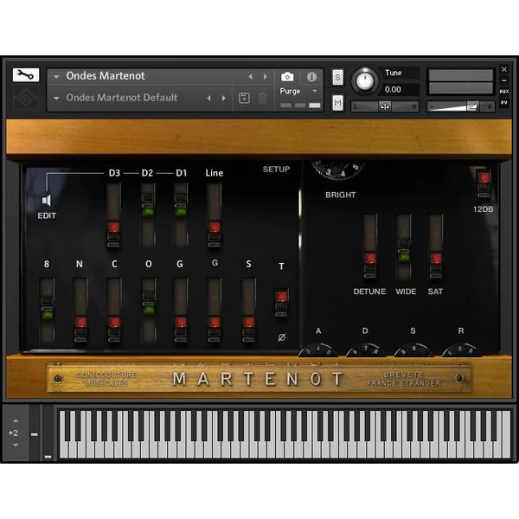The image size is (519, 519).
Task: Toggle the Solo S button
Action: (x=337, y=78)
